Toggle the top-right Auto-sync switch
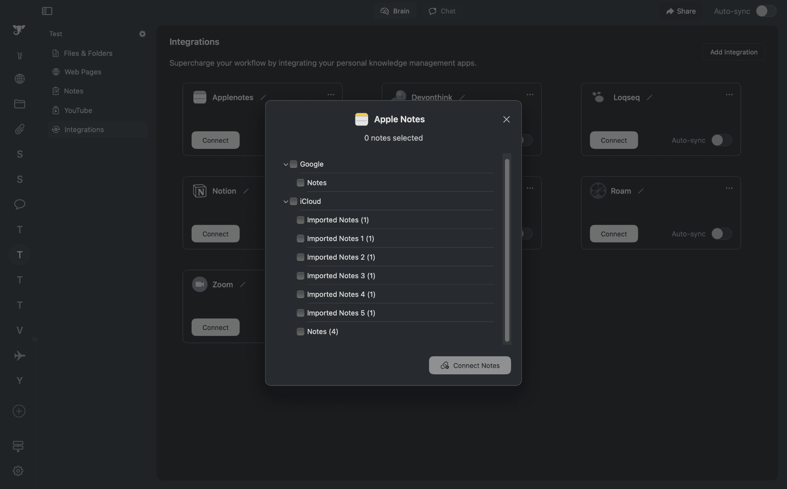787x489 pixels. point(766,11)
